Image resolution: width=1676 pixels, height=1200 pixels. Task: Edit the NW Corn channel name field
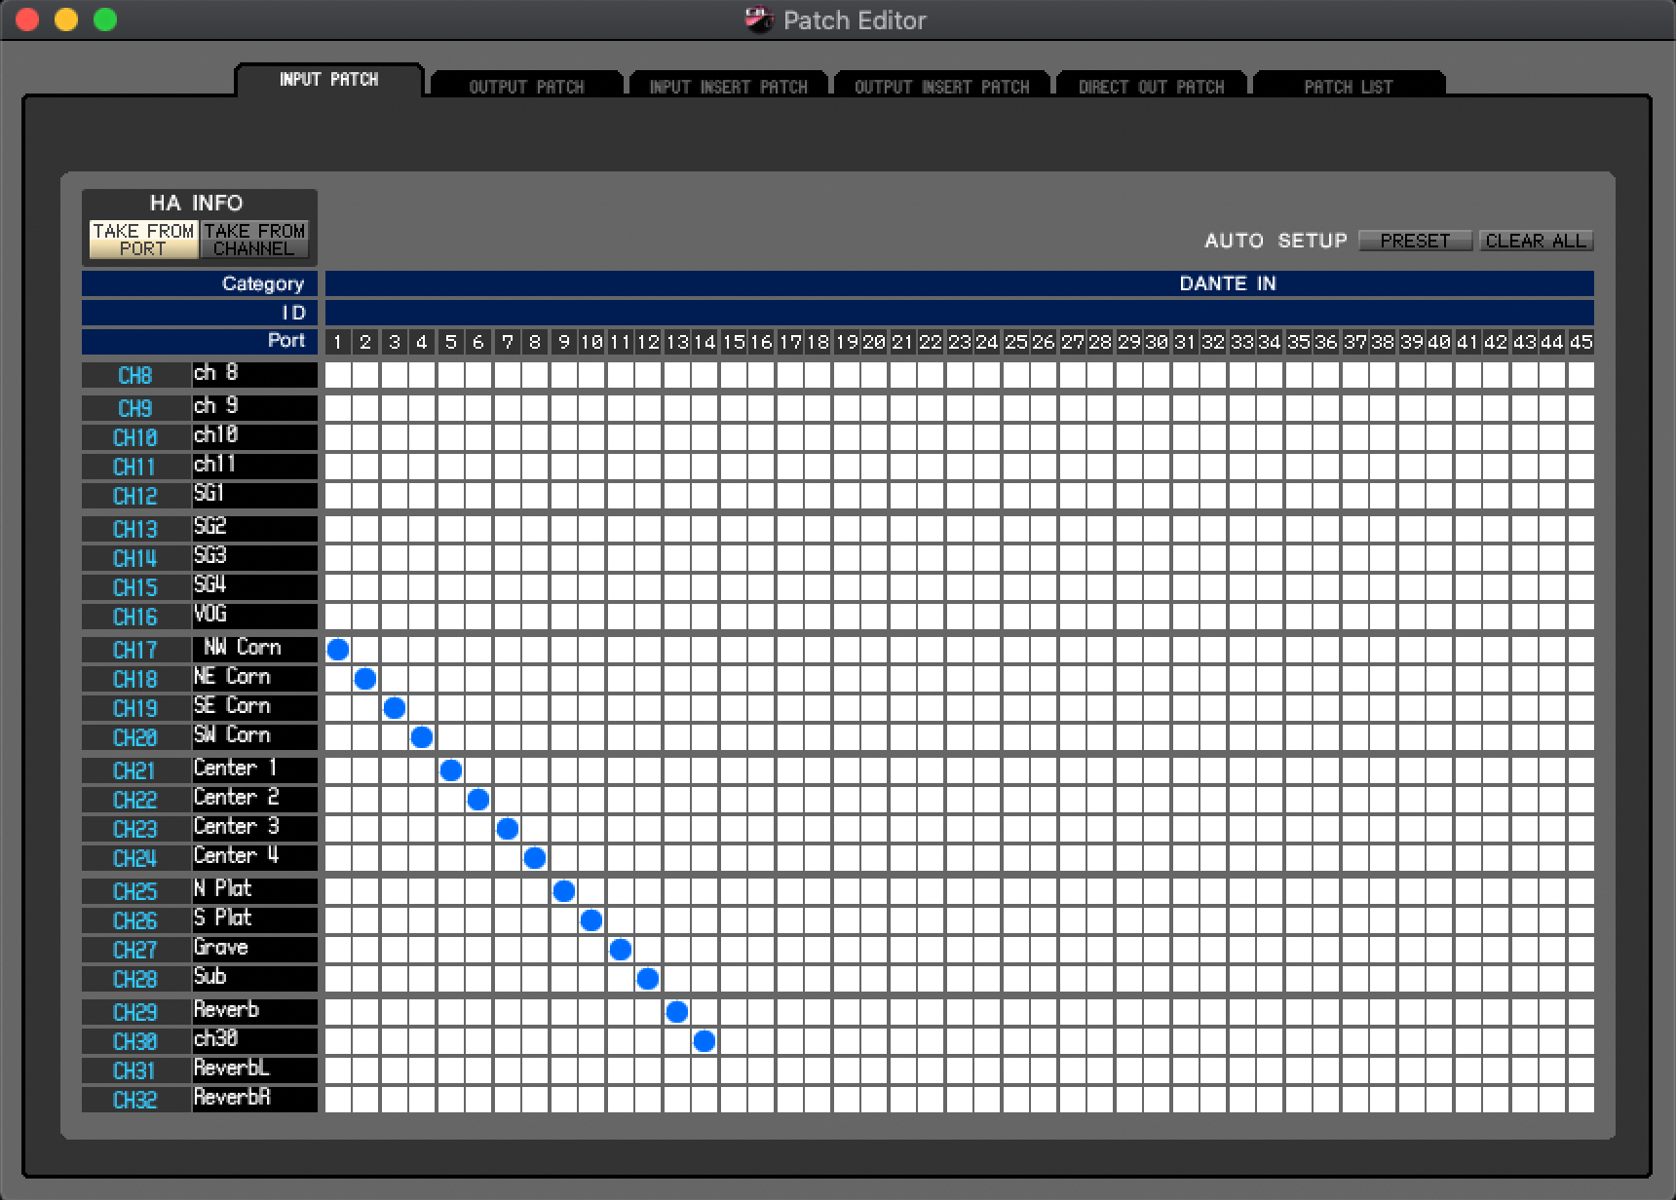pyautogui.click(x=255, y=650)
